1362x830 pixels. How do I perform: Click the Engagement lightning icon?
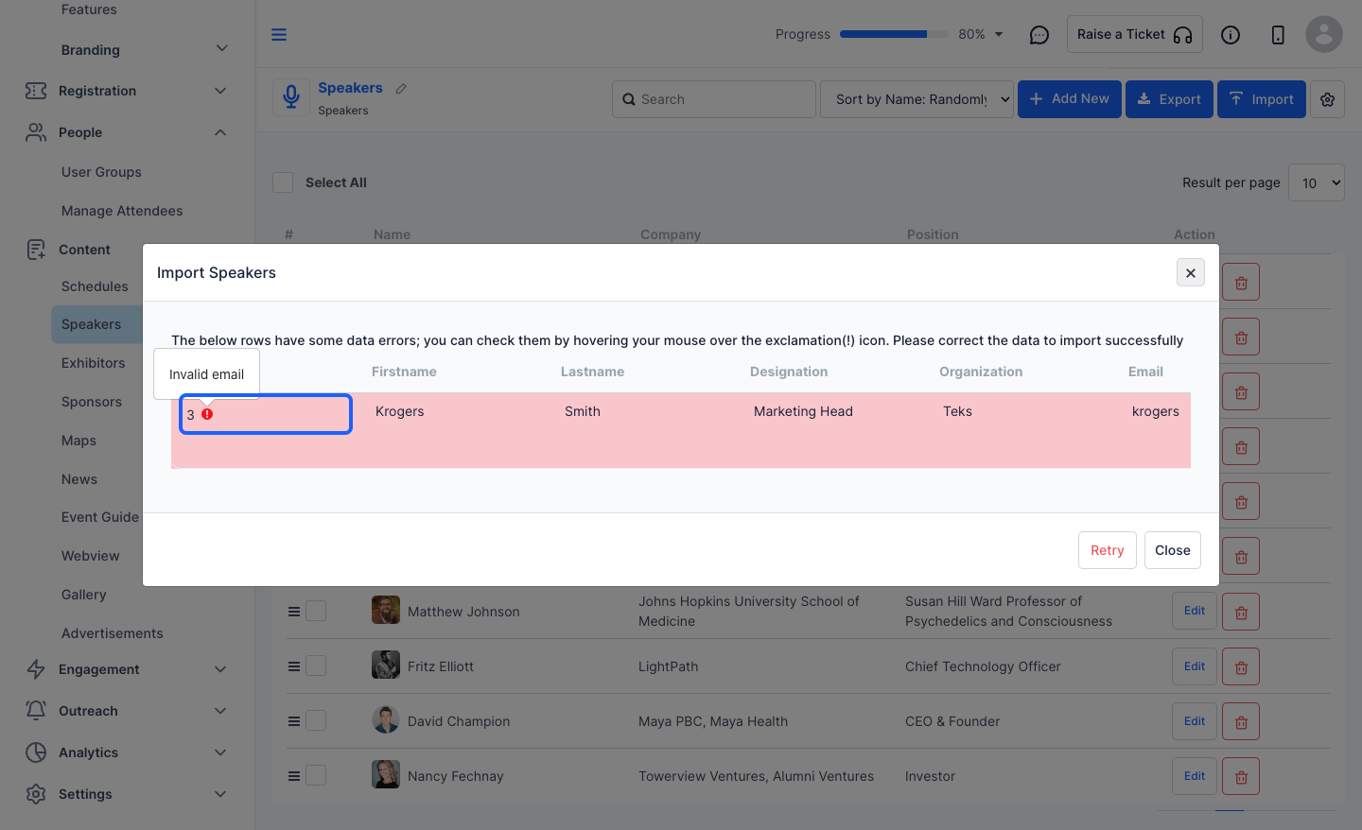[x=36, y=669]
